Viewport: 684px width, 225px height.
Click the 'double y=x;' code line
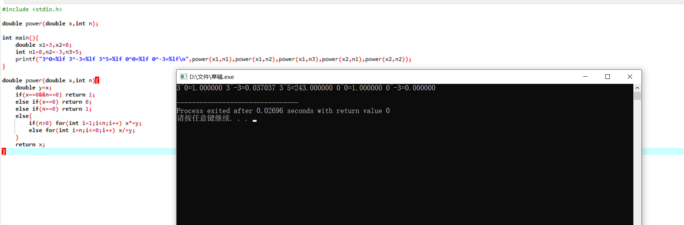(x=33, y=88)
